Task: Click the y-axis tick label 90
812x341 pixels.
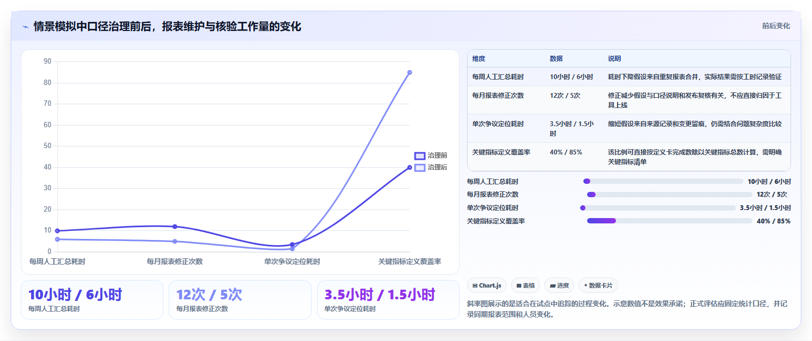Action: point(48,61)
